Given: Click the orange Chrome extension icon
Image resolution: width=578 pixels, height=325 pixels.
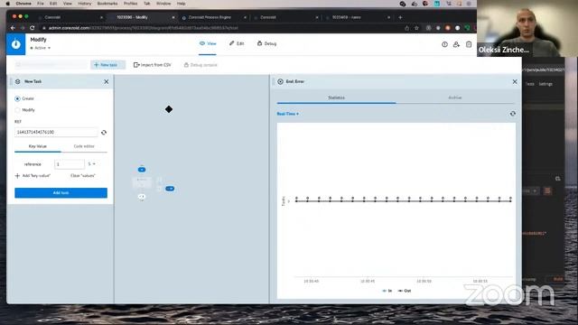Looking at the screenshot, I should [448, 28].
